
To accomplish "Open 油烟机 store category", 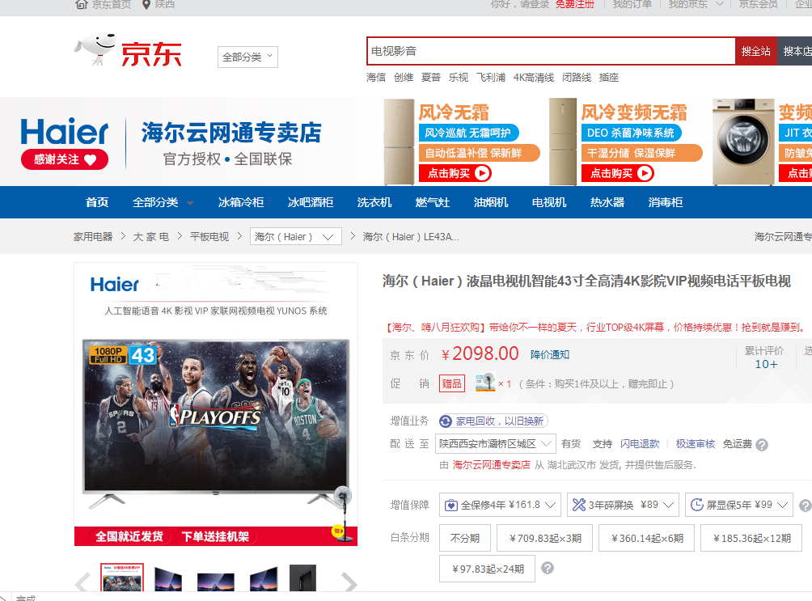I will pos(490,202).
